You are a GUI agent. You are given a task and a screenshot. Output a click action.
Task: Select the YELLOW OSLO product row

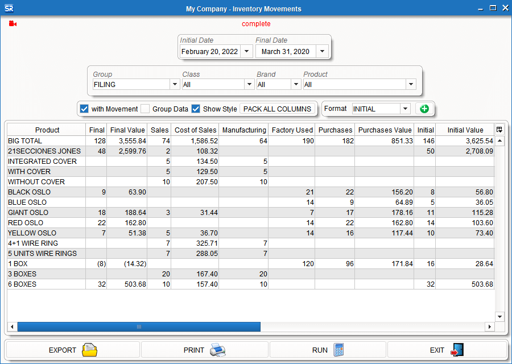coord(251,233)
